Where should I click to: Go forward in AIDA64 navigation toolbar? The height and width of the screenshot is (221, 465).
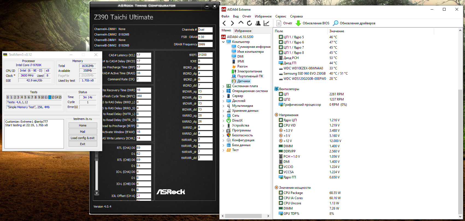[232, 23]
